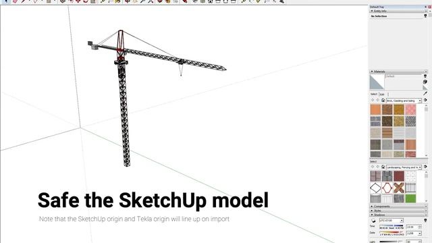Go forward in the Brick materials browser
The width and height of the screenshot is (432, 243).
(x=378, y=101)
